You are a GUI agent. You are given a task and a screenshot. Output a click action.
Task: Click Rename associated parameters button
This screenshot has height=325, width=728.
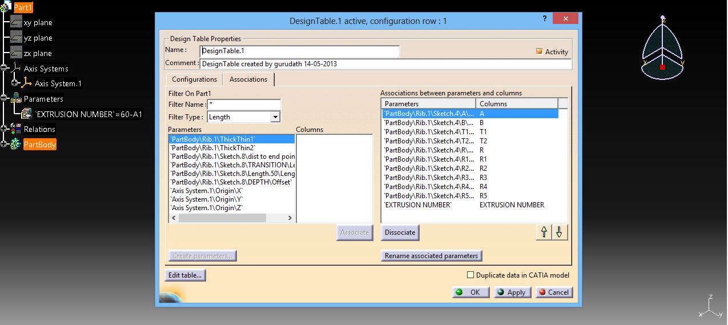pos(432,256)
